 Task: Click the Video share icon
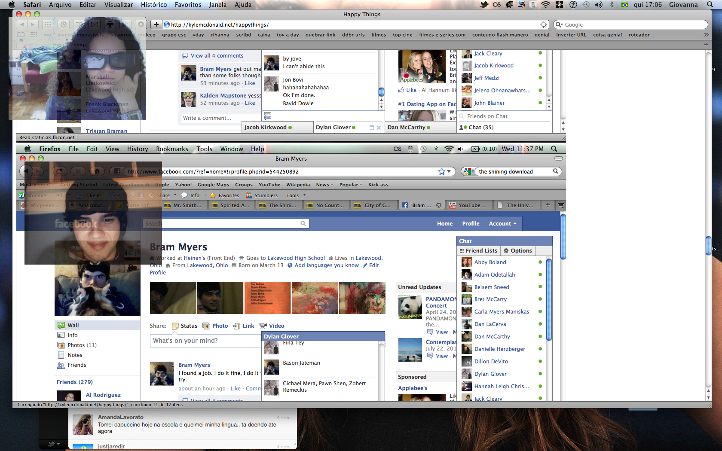263,326
